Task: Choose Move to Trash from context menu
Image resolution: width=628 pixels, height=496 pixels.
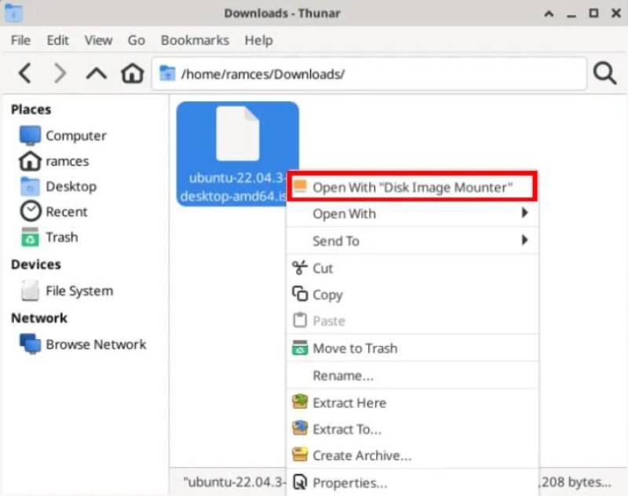Action: coord(355,348)
